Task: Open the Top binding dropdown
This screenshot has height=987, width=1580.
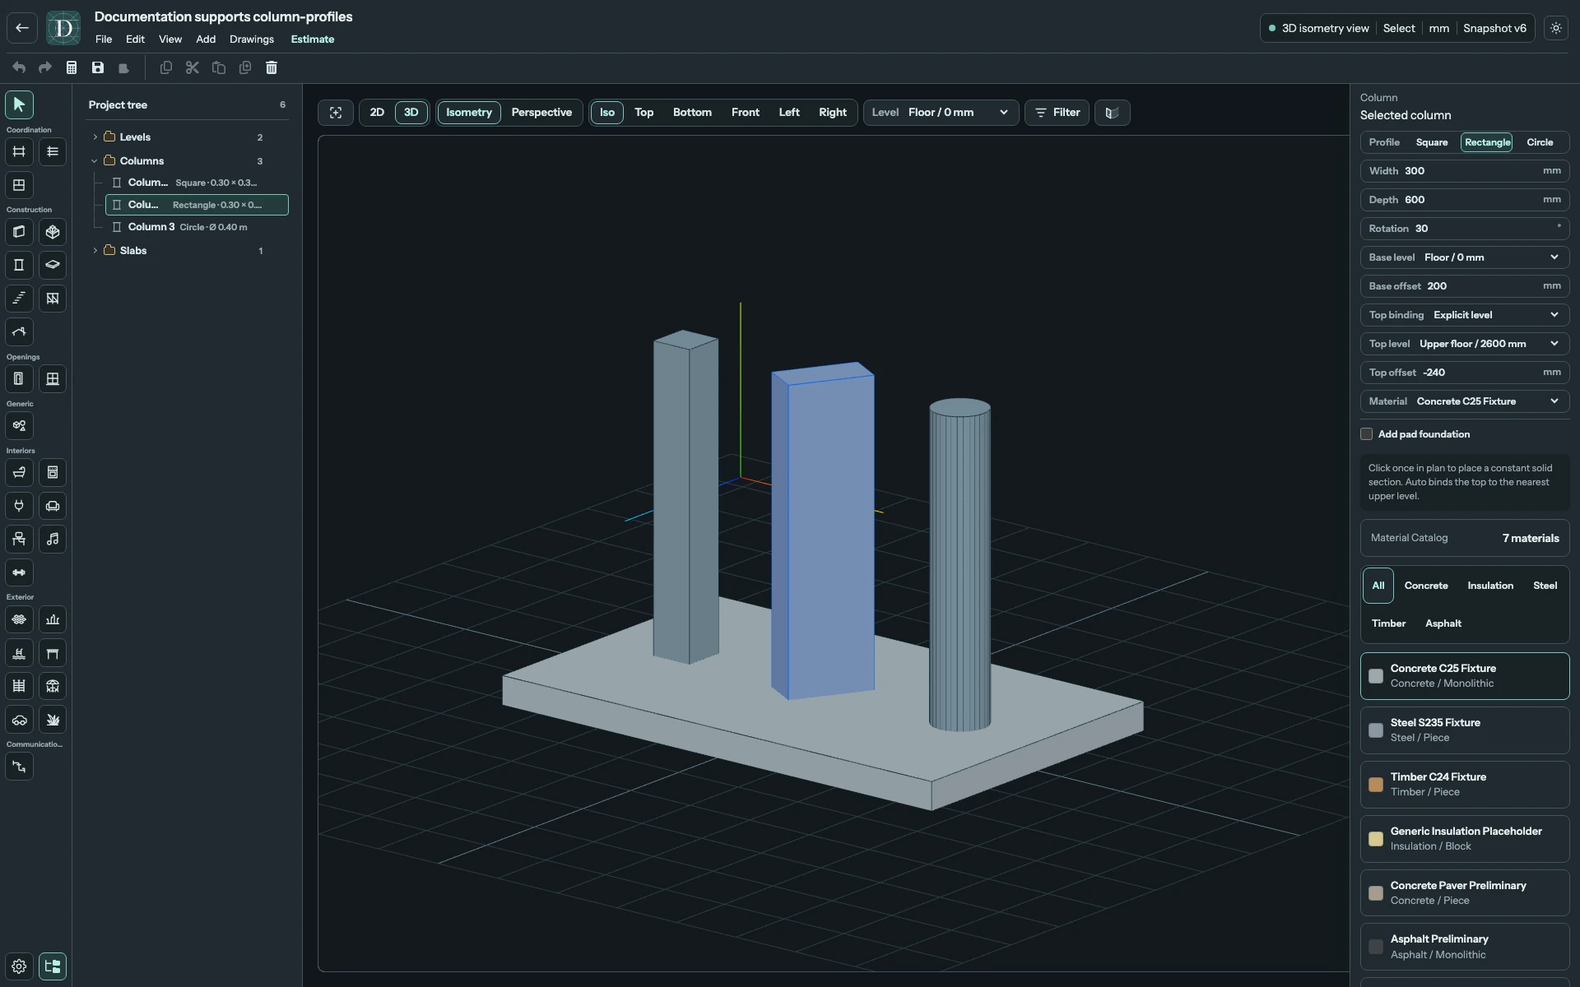Action: click(1465, 315)
